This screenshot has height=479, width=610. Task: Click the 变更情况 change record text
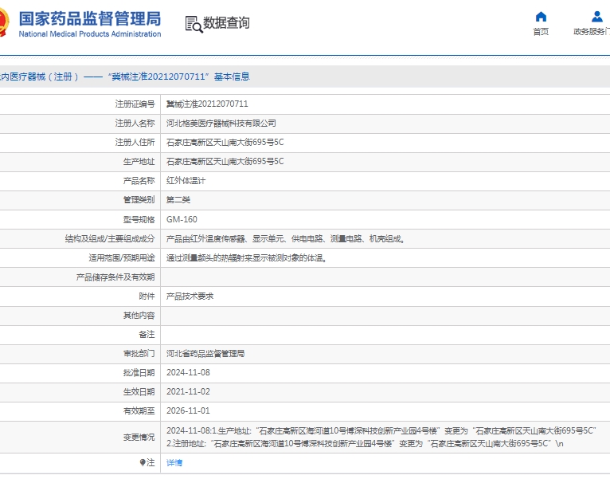click(381, 437)
